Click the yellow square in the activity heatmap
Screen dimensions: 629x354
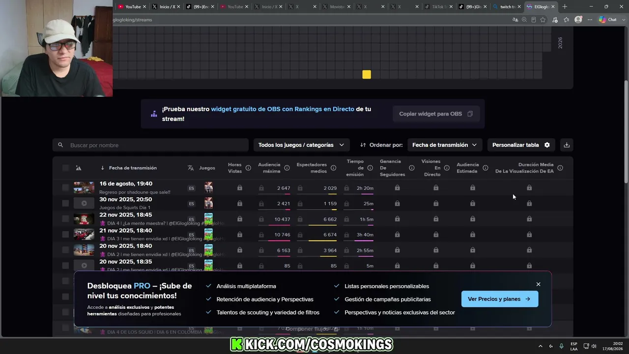[x=367, y=74]
